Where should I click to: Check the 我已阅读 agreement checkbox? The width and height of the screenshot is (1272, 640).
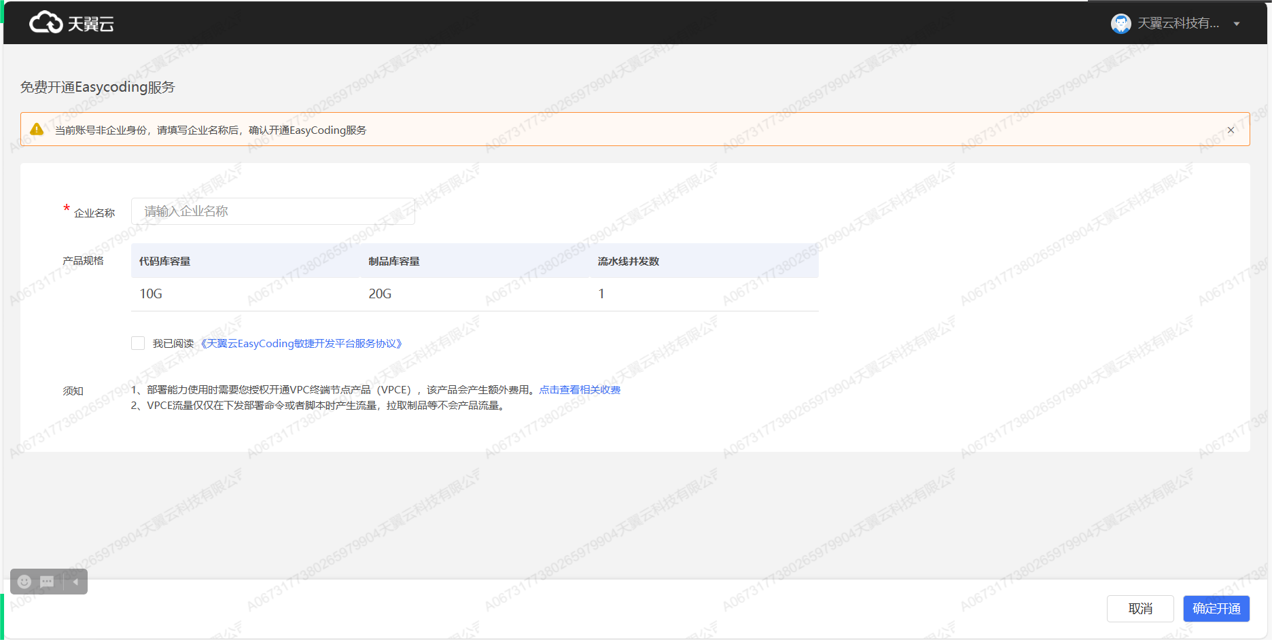(x=138, y=343)
